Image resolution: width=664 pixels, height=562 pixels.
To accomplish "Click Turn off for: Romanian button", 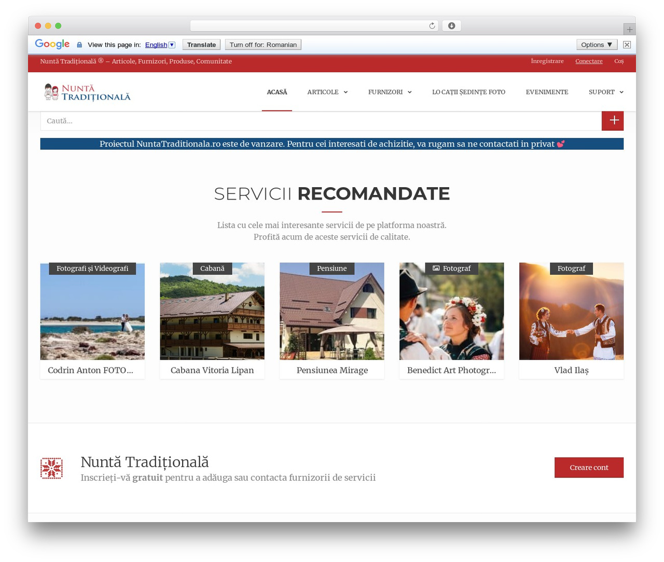I will coord(263,45).
